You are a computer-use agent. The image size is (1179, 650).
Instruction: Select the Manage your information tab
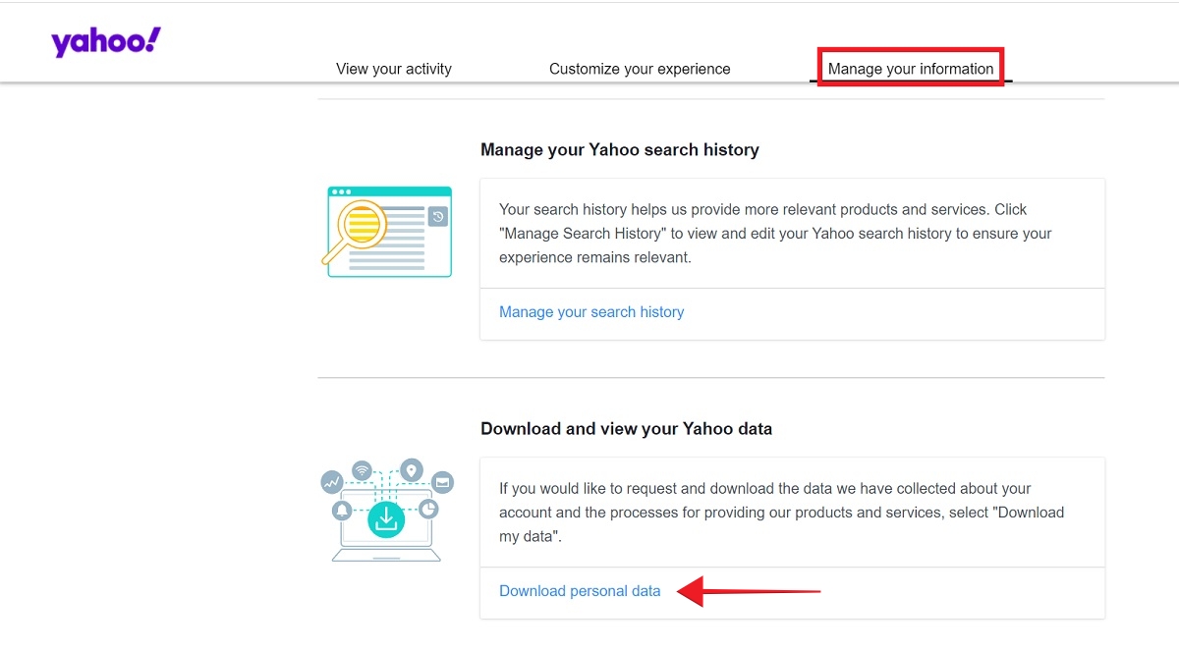click(x=910, y=69)
